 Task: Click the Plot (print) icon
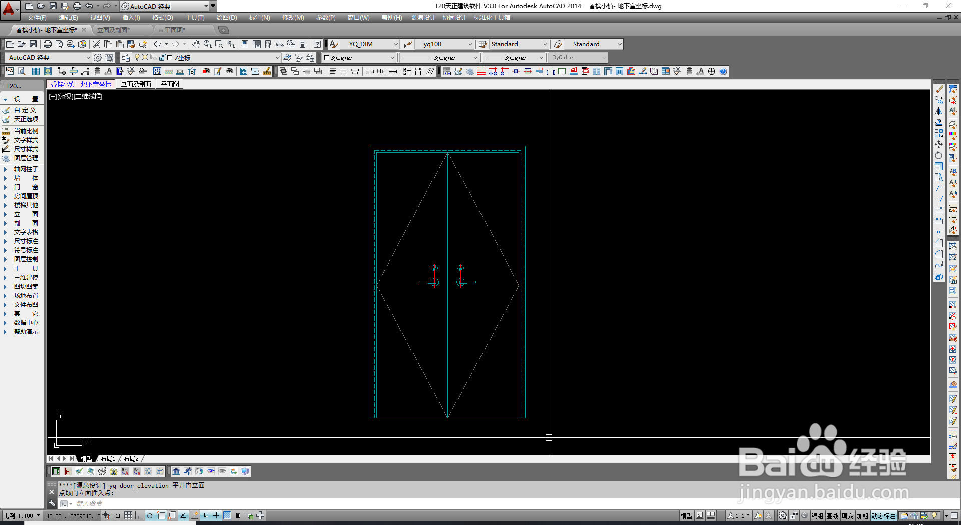[48, 44]
